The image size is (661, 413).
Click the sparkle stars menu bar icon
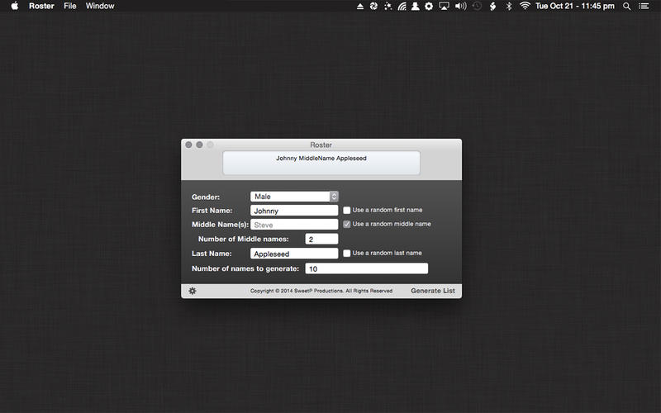coord(388,6)
